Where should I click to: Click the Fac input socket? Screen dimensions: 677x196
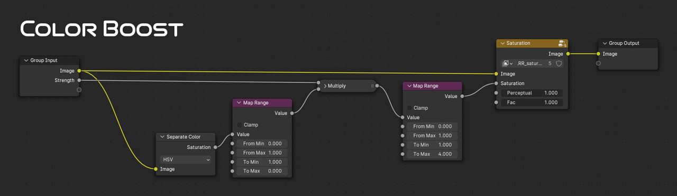pyautogui.click(x=496, y=102)
